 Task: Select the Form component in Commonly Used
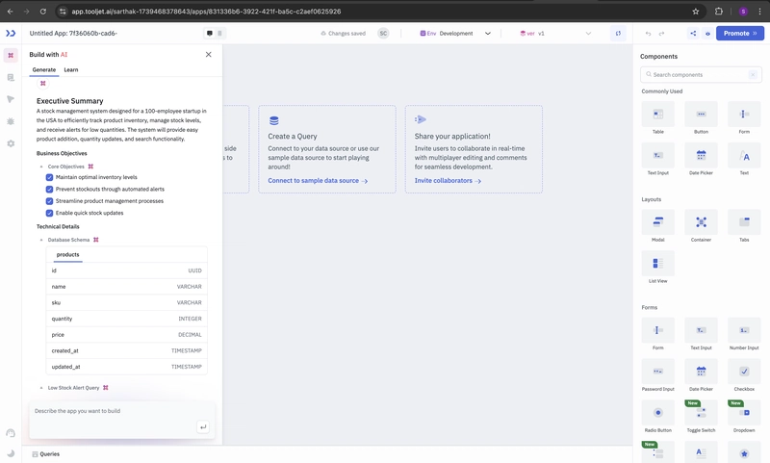coord(744,118)
